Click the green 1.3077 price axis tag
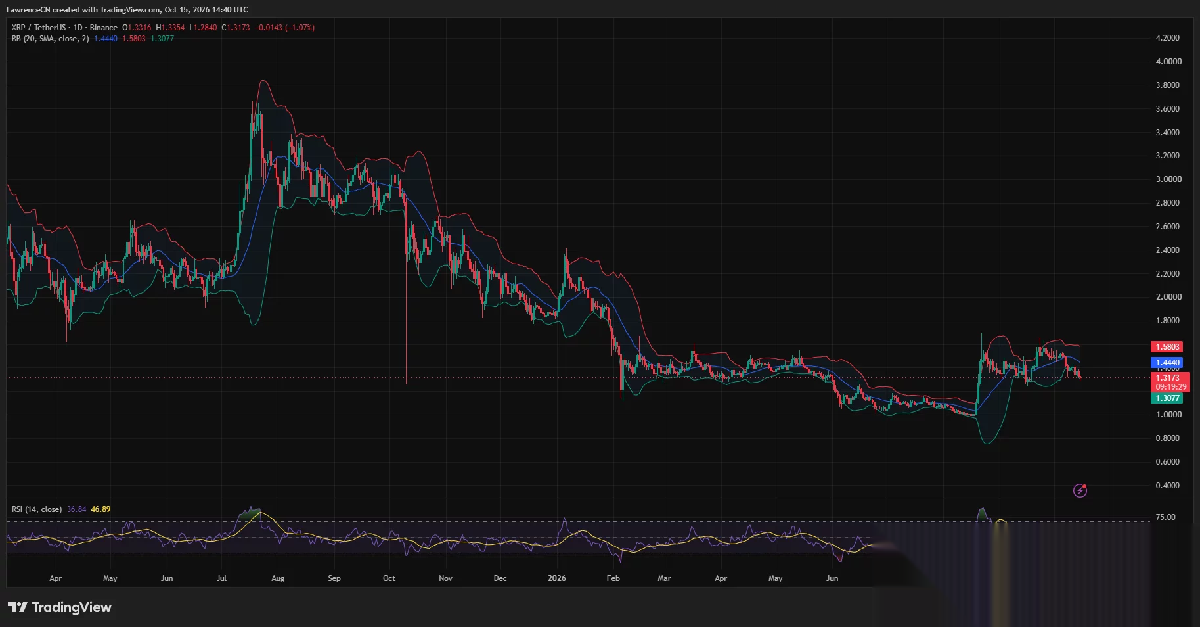Image resolution: width=1200 pixels, height=627 pixels. (1167, 398)
